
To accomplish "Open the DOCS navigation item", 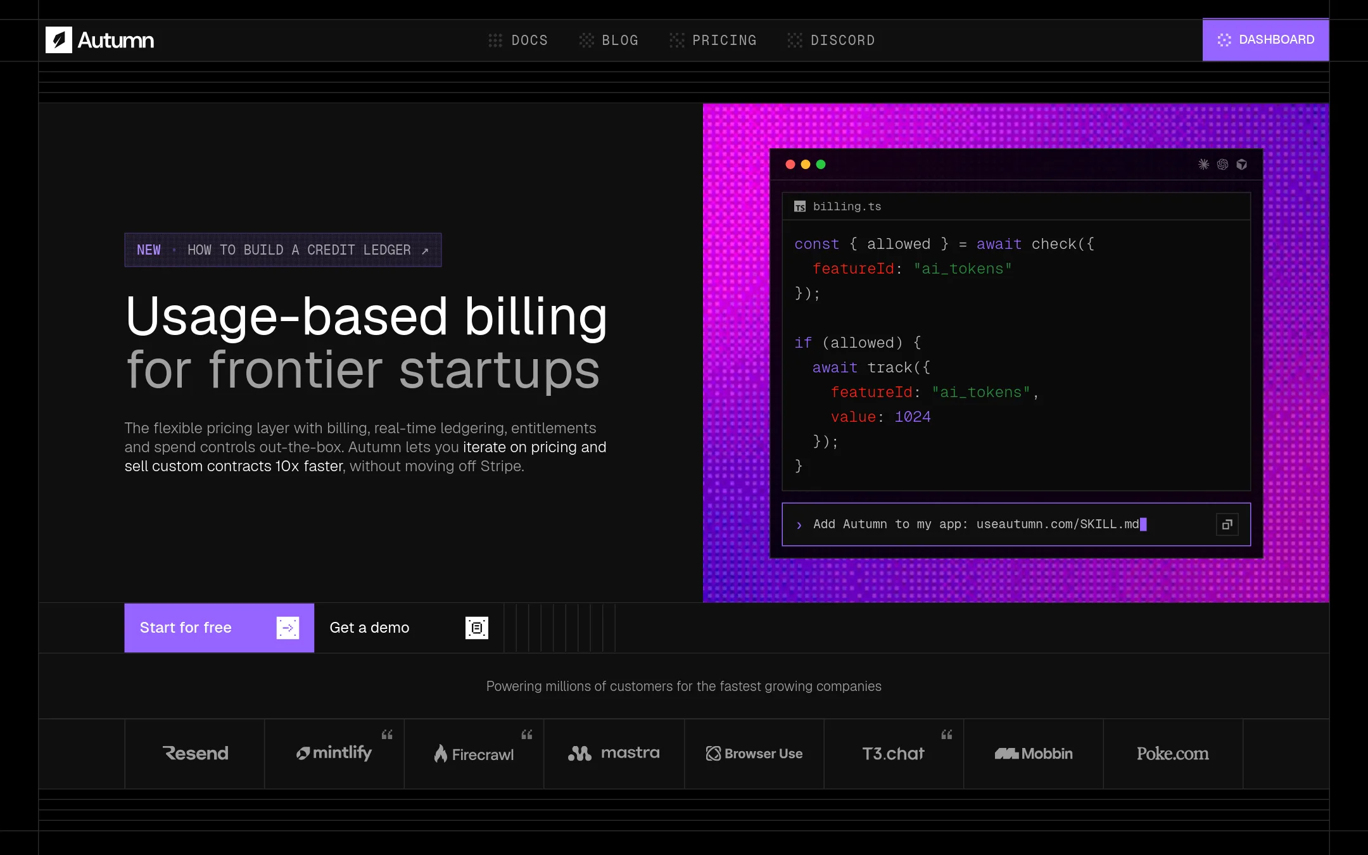I will tap(518, 41).
